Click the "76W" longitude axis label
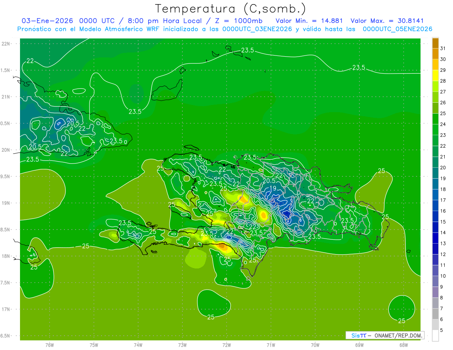 pyautogui.click(x=49, y=345)
